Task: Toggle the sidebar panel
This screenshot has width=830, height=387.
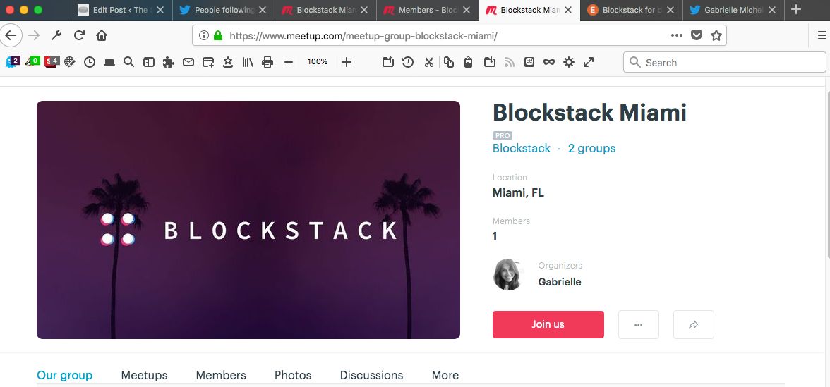Action: tap(149, 62)
